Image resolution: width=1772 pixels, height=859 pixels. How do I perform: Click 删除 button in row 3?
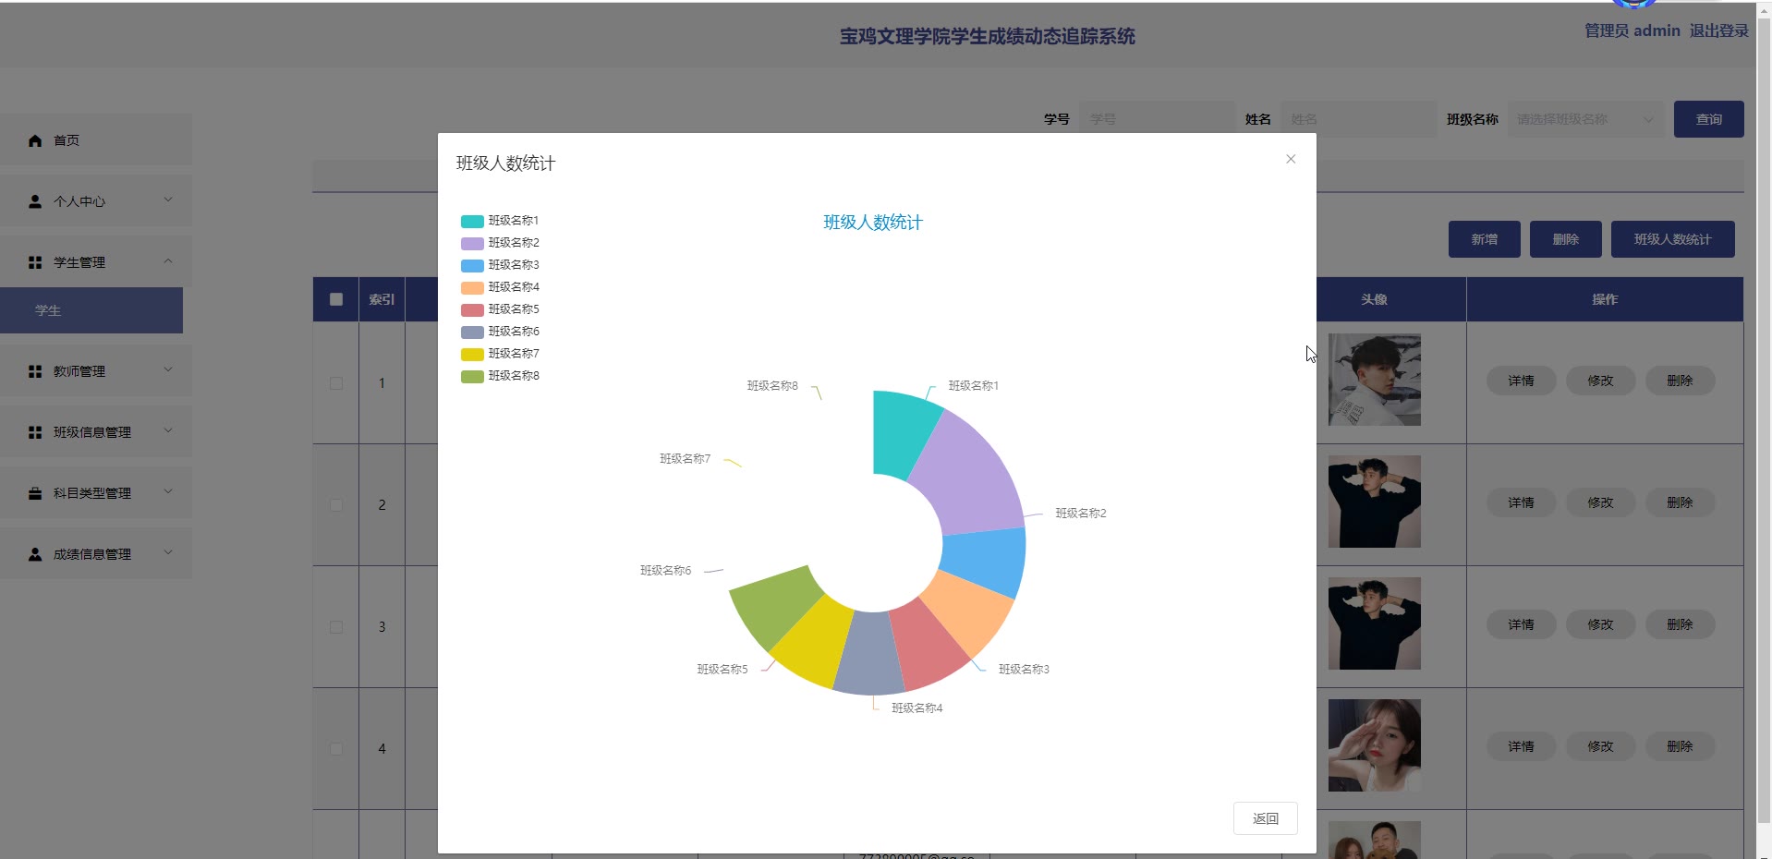click(1680, 624)
